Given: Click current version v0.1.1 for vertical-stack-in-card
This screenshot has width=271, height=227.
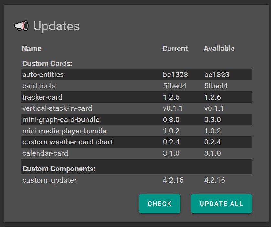Looking at the screenshot, I should click(x=173, y=108).
